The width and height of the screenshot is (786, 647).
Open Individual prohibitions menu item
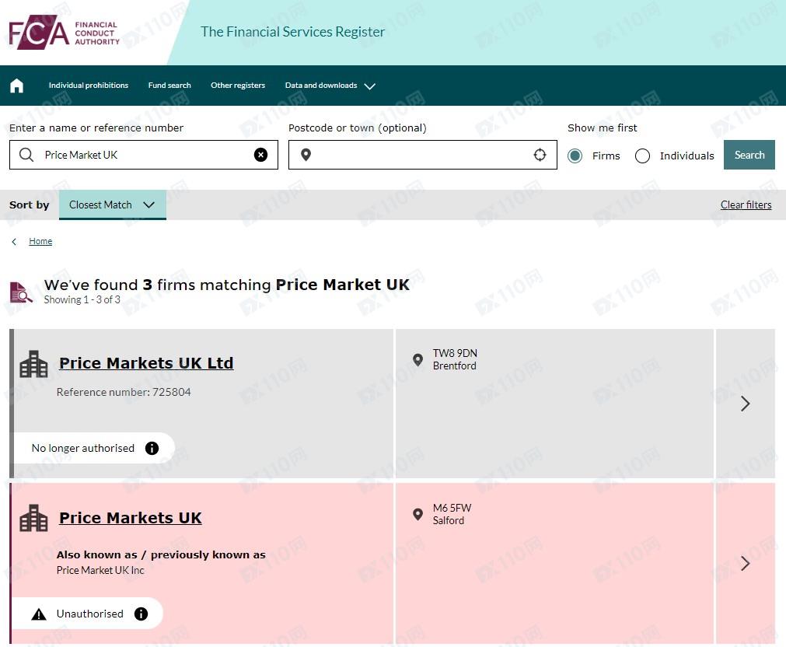88,86
